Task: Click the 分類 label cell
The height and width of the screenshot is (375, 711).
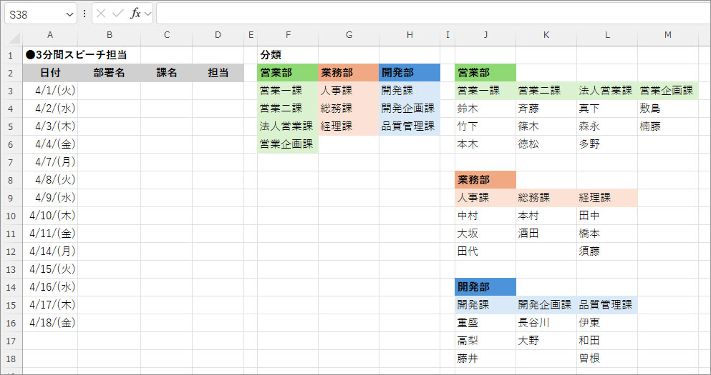Action: [288, 55]
